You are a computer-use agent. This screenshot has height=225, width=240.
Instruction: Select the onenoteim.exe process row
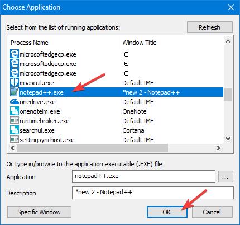coord(117,111)
